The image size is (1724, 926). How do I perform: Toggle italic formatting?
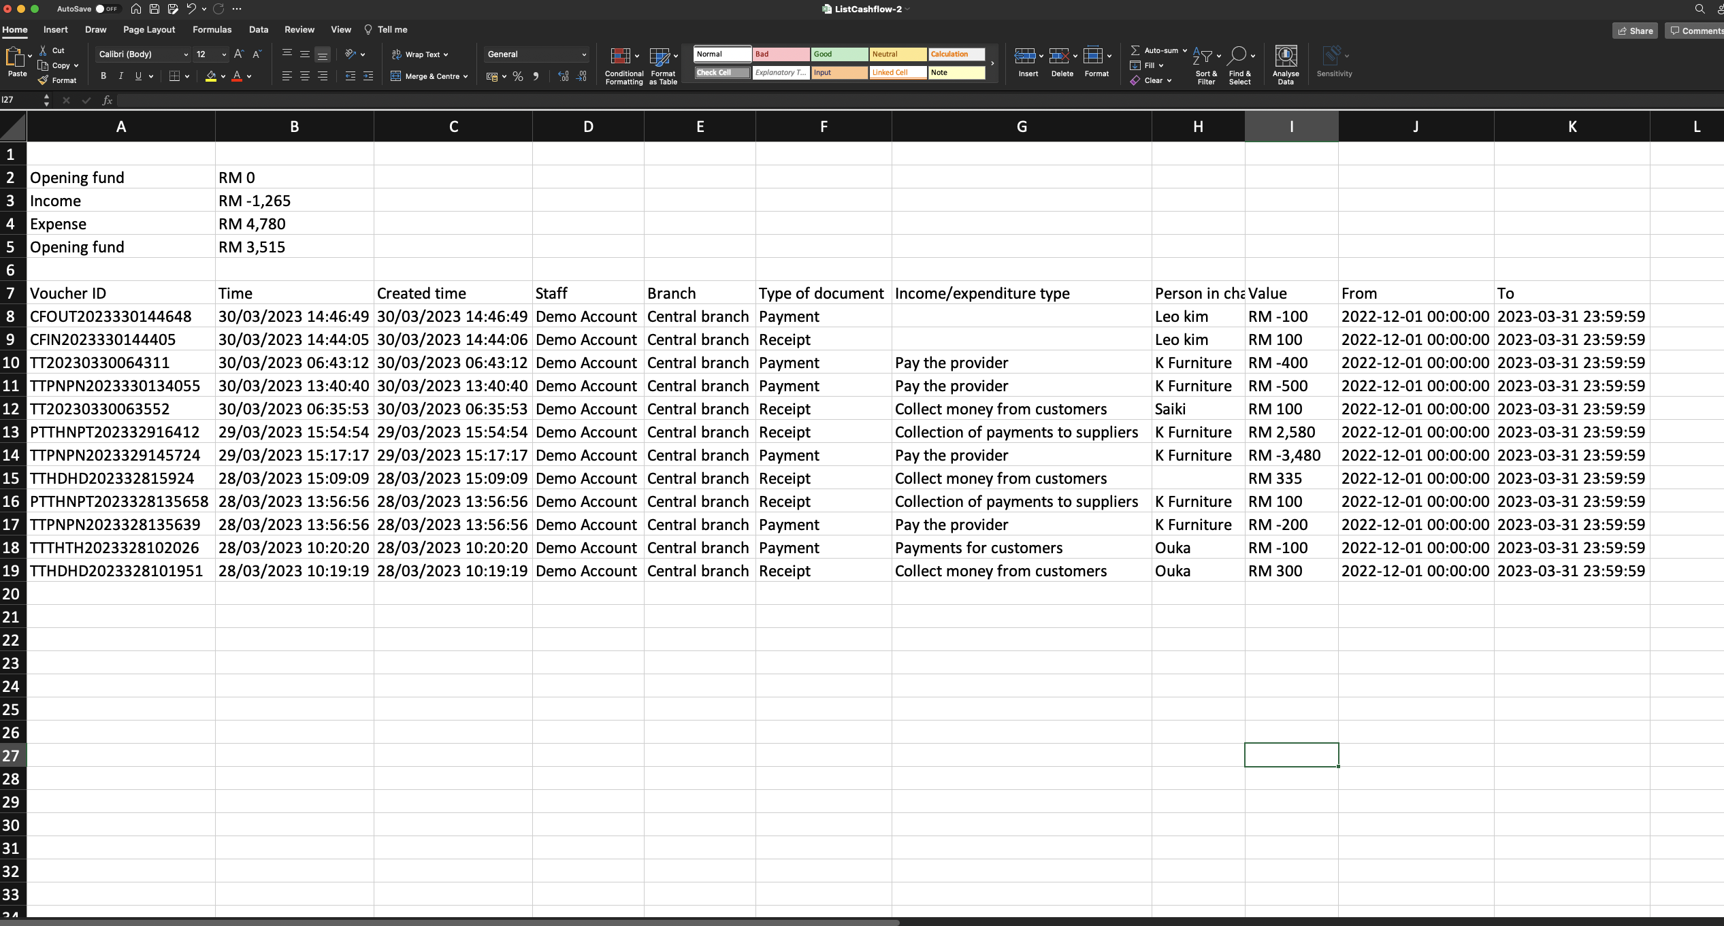(x=121, y=76)
